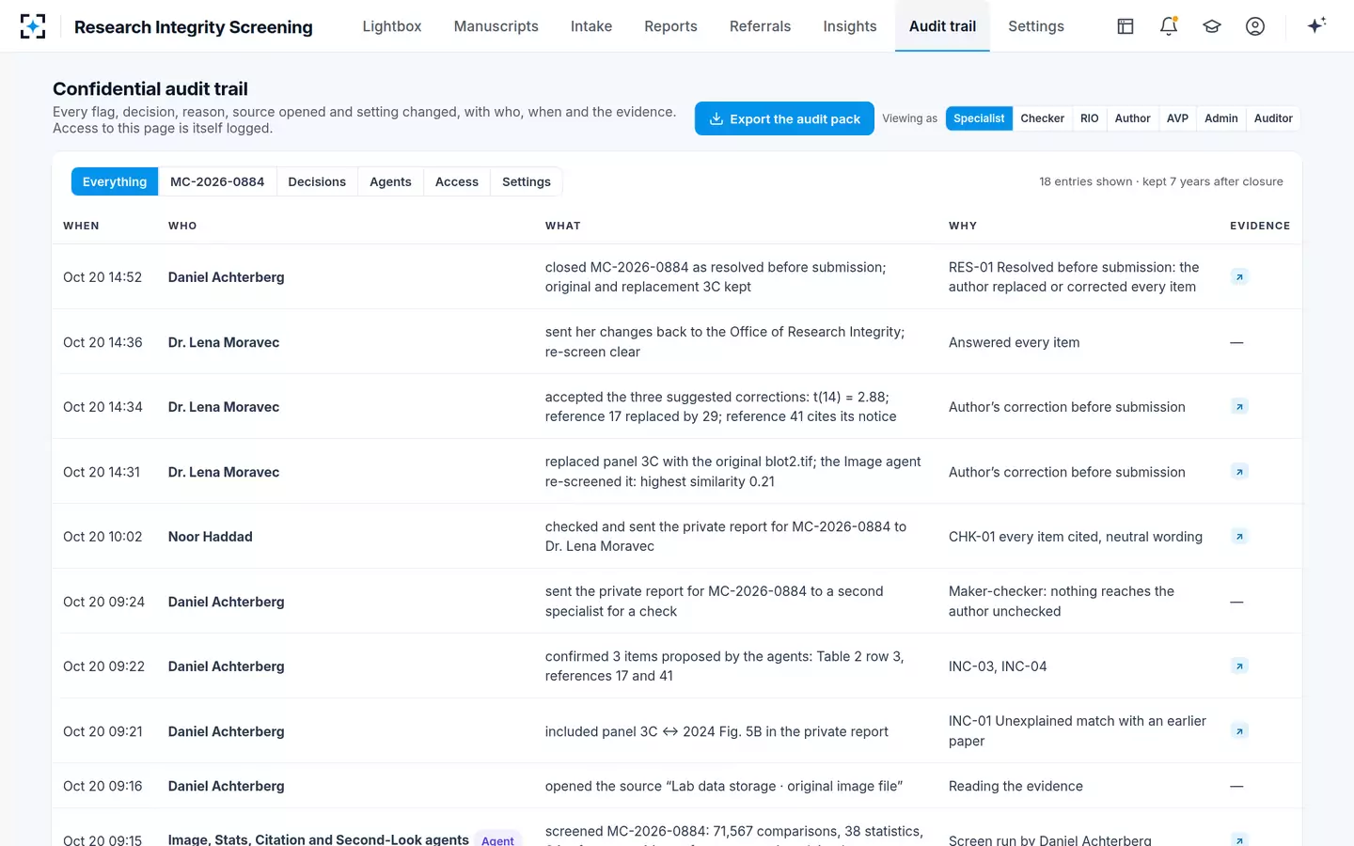Open evidence for the Oct 20 14:34 entry

(1239, 407)
